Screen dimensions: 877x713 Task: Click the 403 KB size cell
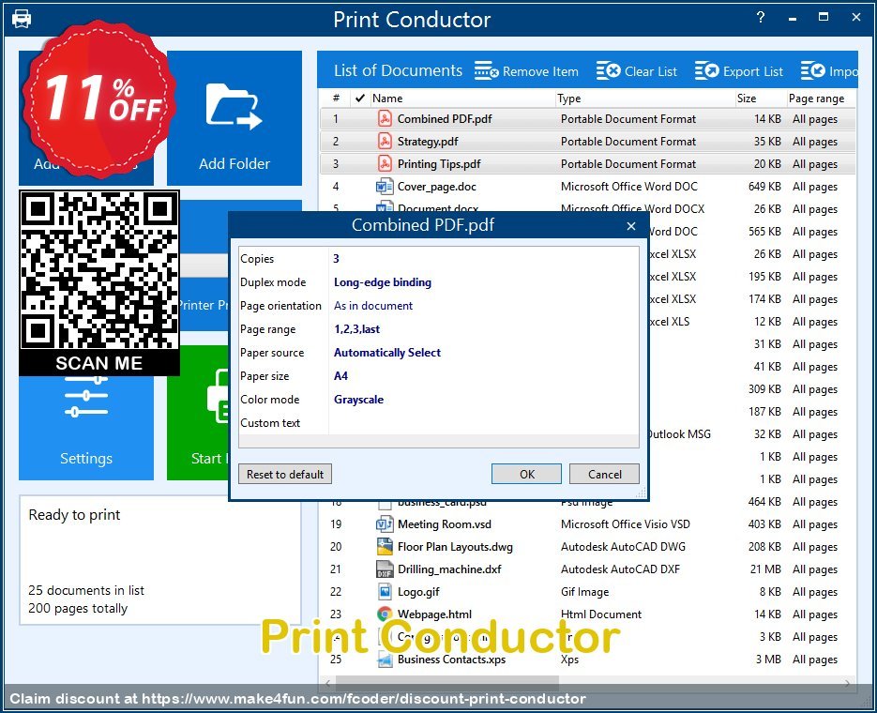tap(764, 524)
